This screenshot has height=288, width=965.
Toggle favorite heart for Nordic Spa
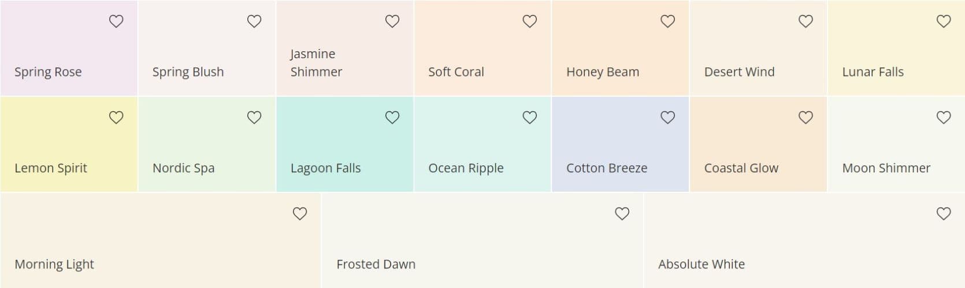[x=254, y=118]
